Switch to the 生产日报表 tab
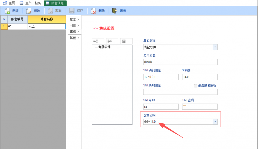 30,3
